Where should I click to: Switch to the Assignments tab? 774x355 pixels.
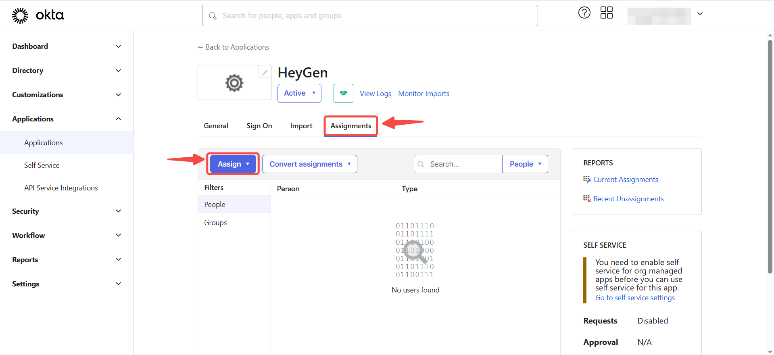[x=350, y=126]
